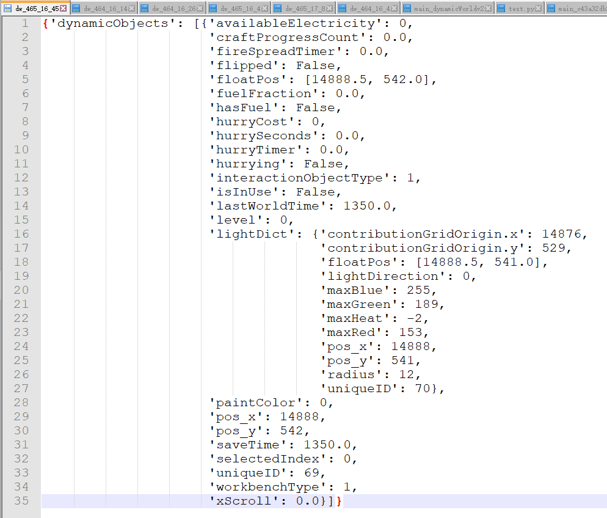The height and width of the screenshot is (518, 607).
Task: Close the dw_464_16_14 tab
Action: click(x=132, y=8)
